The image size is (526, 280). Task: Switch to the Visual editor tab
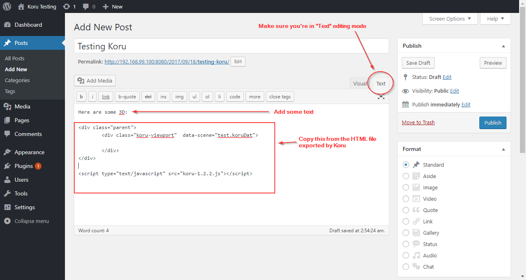tap(360, 83)
